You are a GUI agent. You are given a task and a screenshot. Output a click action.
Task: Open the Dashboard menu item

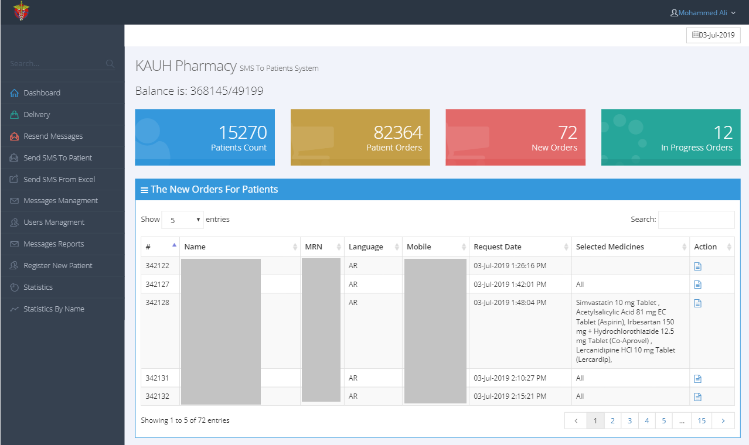pyautogui.click(x=62, y=93)
